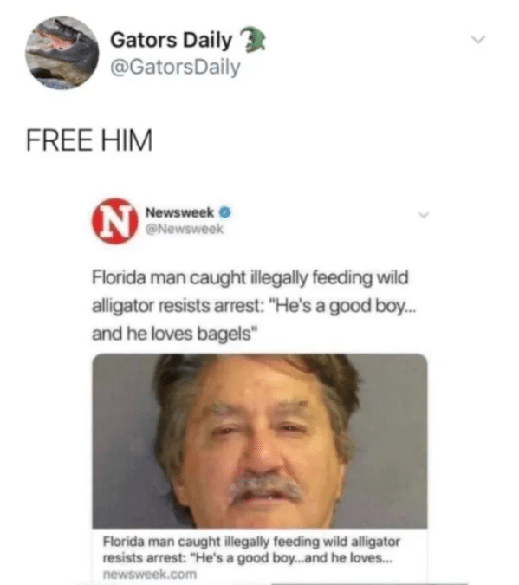Screen dimensions: 519x585
Task: Follow the newsweek.com domain link
Action: [150, 575]
